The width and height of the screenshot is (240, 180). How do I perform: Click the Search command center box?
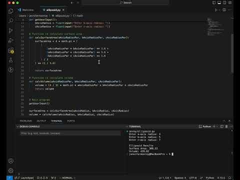(x=125, y=2)
